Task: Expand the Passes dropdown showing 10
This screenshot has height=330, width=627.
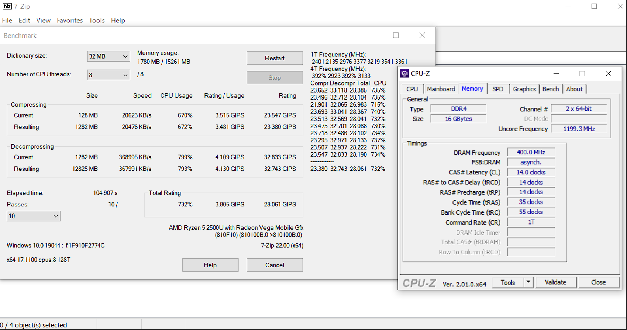Action: coord(34,216)
